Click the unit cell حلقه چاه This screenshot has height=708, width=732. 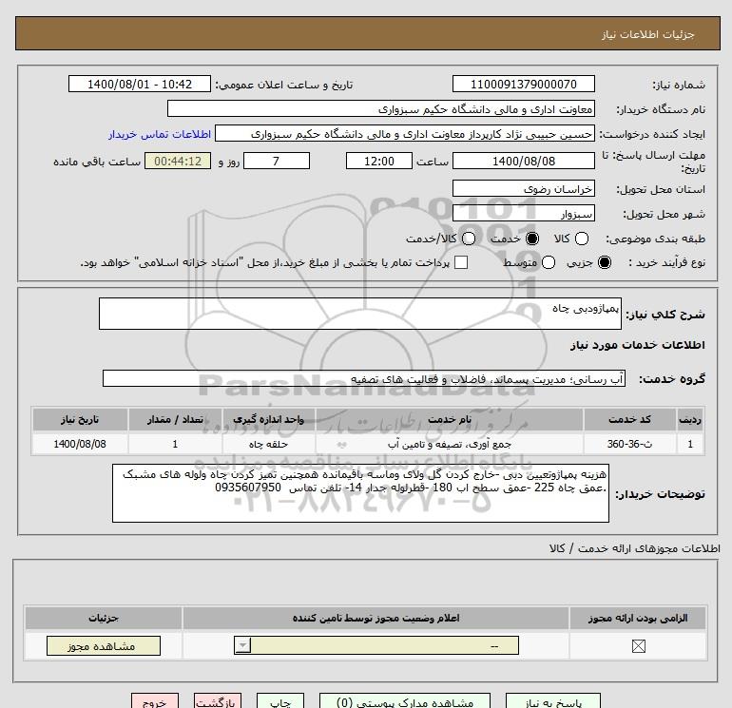point(268,444)
